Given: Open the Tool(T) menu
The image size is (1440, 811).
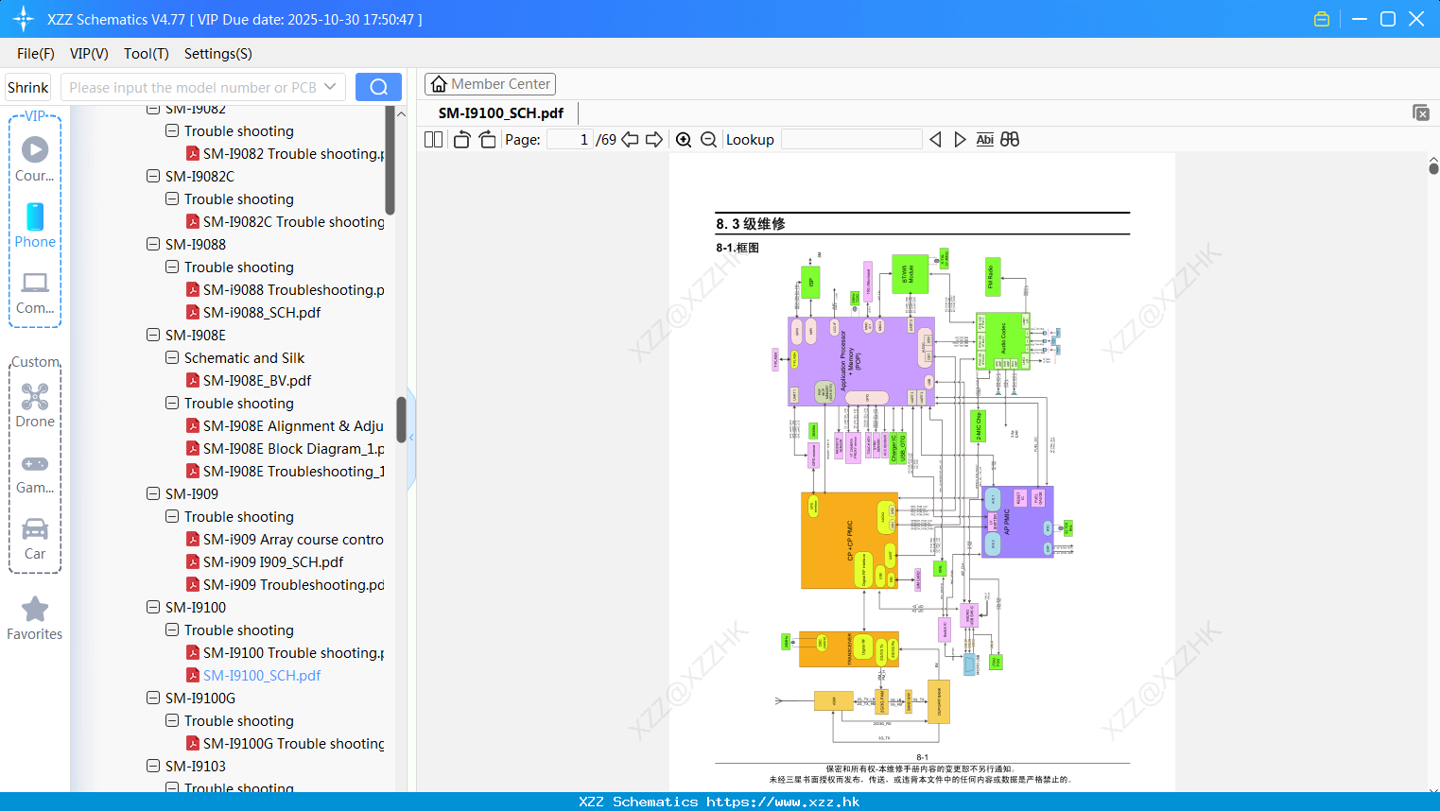Looking at the screenshot, I should (x=147, y=54).
